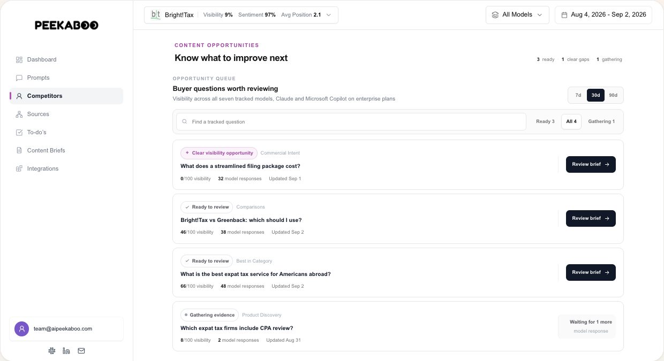664x361 pixels.
Task: Filter the queue by Gathering 1
Action: pyautogui.click(x=601, y=121)
